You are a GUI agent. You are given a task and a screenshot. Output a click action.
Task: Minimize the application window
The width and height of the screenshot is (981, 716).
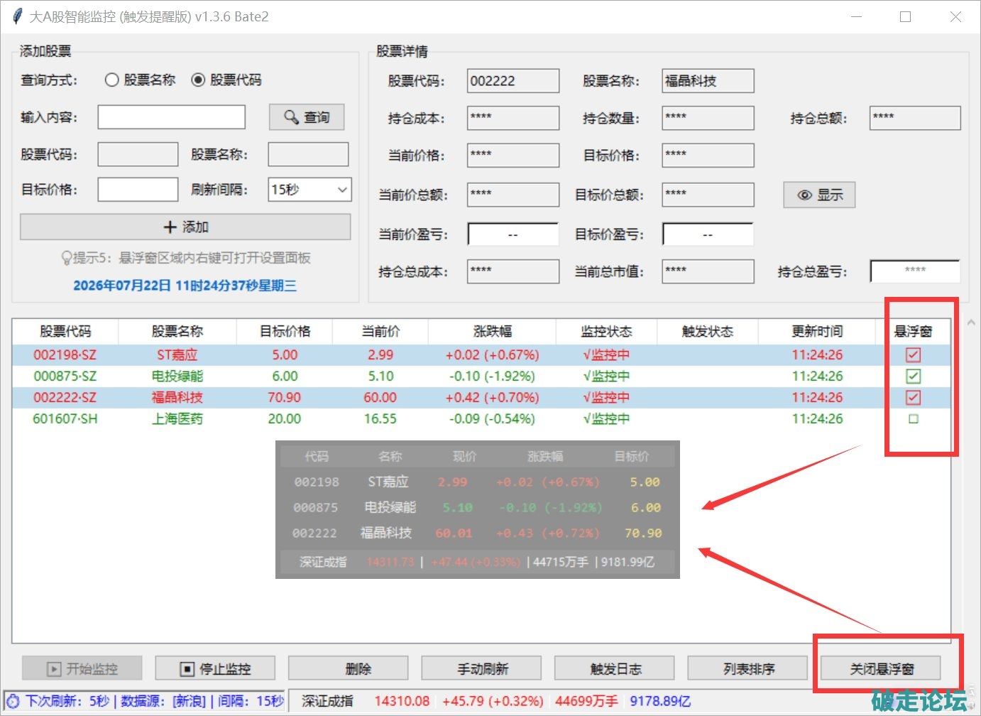coord(857,16)
